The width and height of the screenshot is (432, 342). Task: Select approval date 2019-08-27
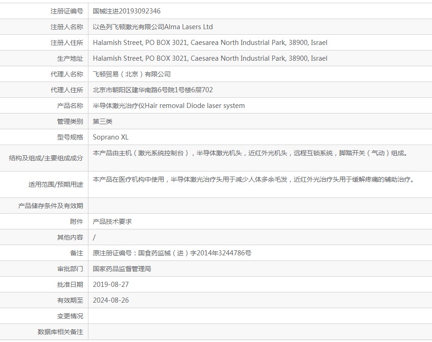coord(111,285)
